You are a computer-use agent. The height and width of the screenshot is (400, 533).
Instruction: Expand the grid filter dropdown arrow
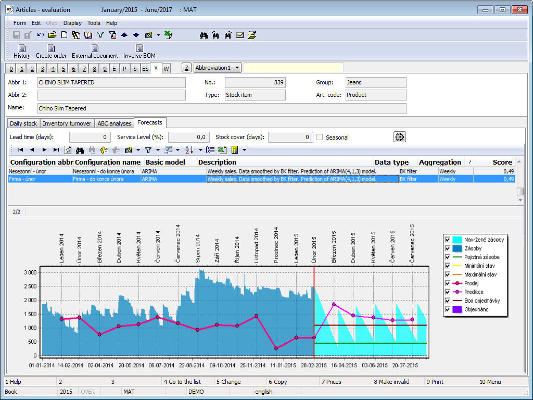(x=158, y=150)
